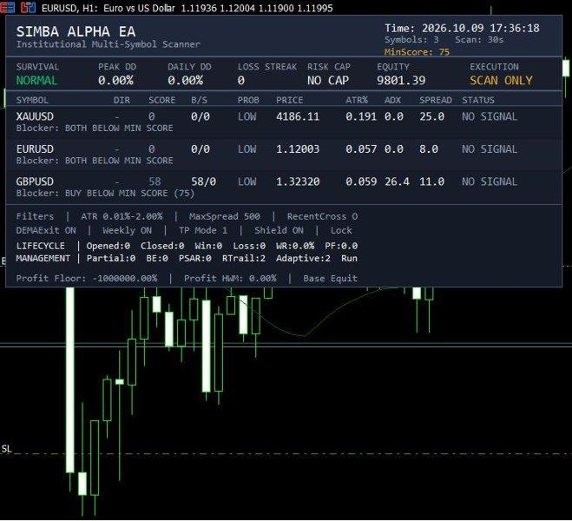Click the DEMAExit ON setting
572x521 pixels.
[x=46, y=231]
